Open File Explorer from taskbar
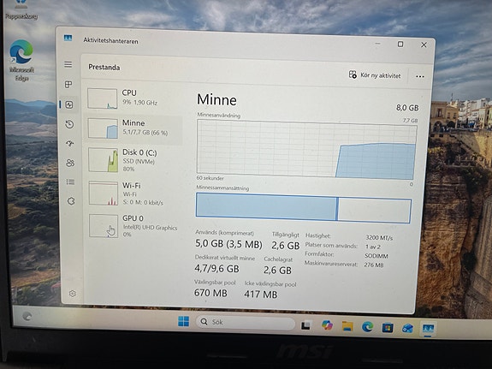The image size is (492, 369). click(x=347, y=326)
